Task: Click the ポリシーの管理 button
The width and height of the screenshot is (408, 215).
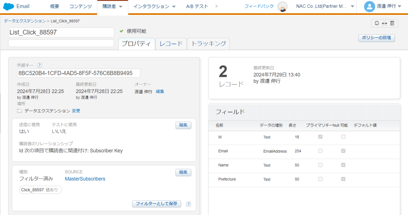Action: tap(377, 38)
